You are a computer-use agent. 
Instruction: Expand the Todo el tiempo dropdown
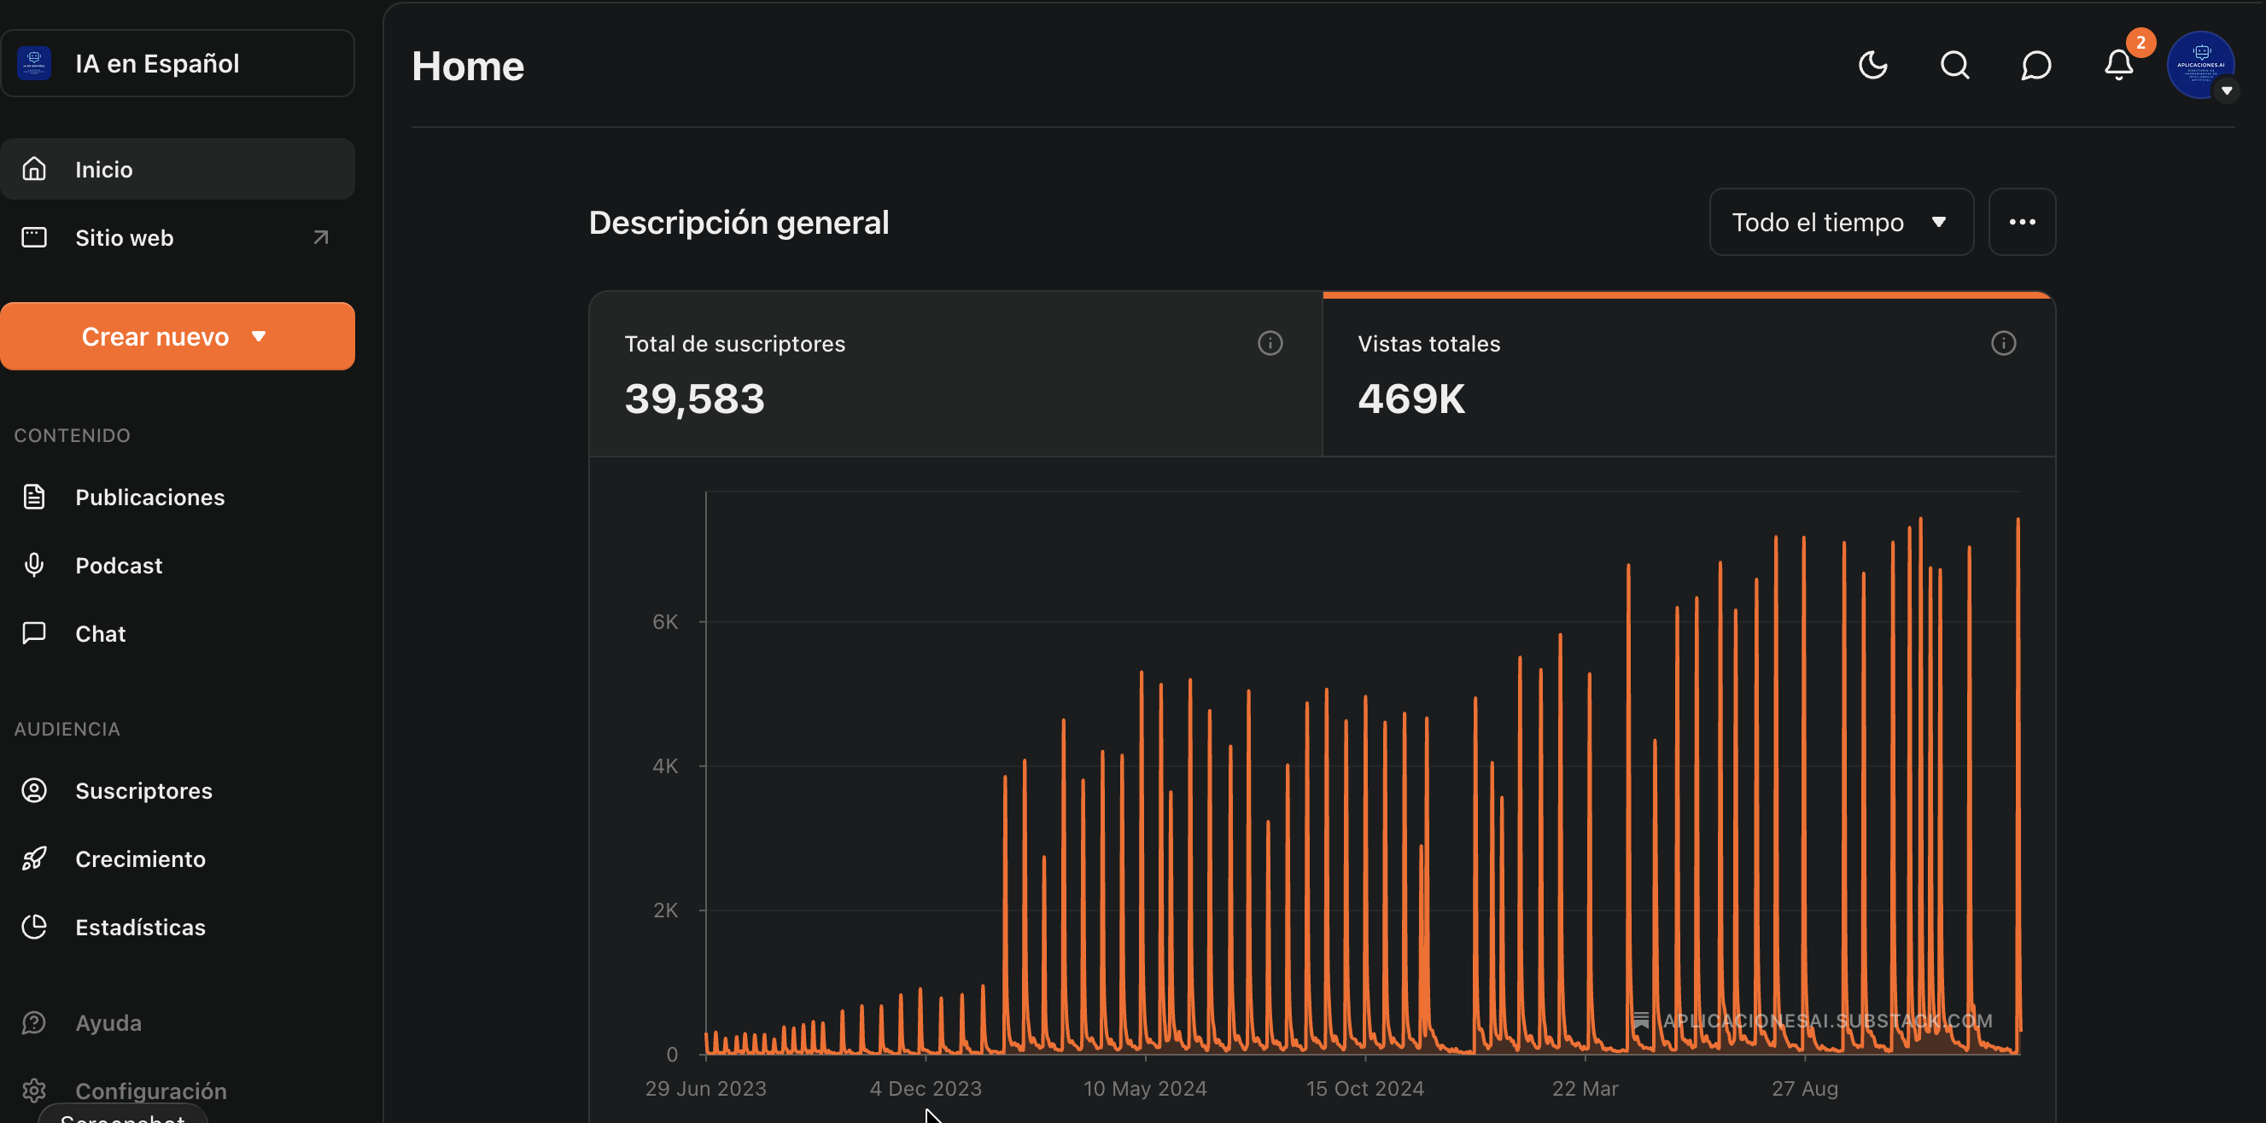point(1840,223)
